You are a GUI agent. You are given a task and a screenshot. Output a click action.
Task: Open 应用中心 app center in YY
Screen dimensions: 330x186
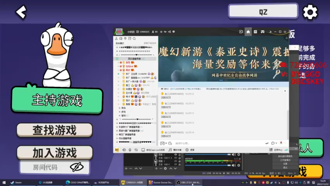[x=276, y=150]
